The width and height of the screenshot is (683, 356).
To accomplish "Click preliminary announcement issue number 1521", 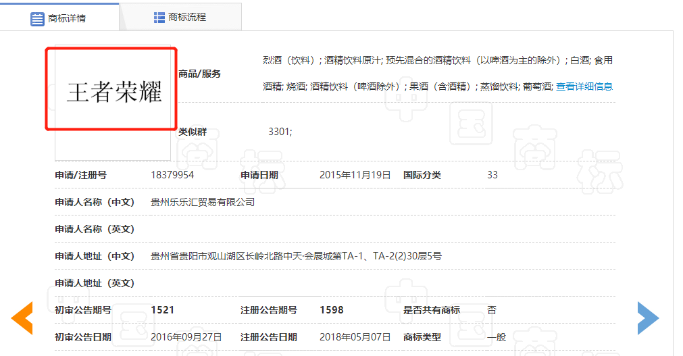I will pos(162,310).
